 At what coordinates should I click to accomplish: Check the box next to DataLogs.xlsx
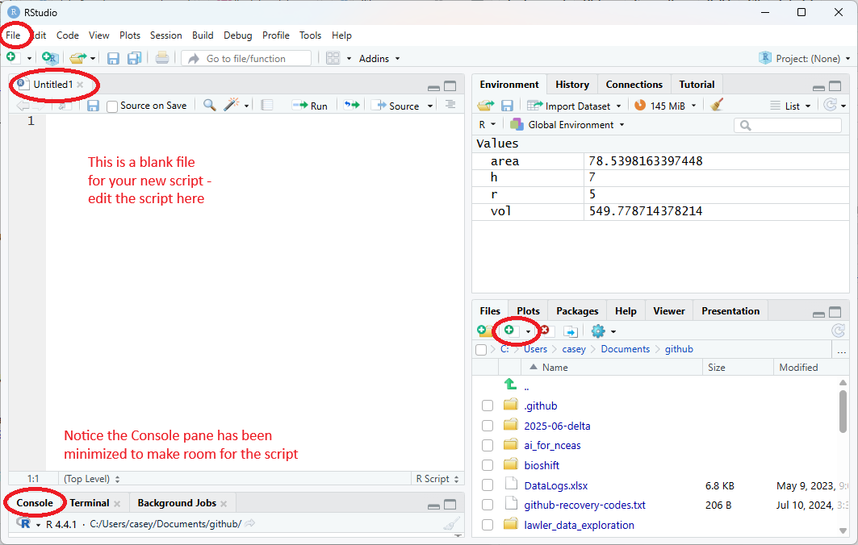[488, 485]
